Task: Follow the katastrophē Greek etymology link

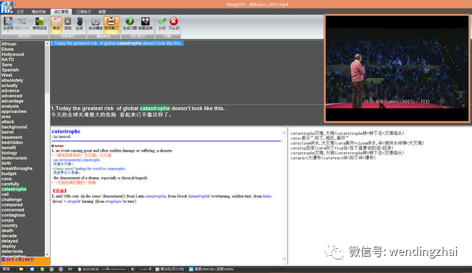Action: (x=199, y=196)
